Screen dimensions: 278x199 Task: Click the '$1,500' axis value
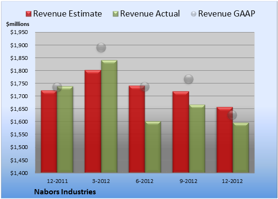point(19,147)
